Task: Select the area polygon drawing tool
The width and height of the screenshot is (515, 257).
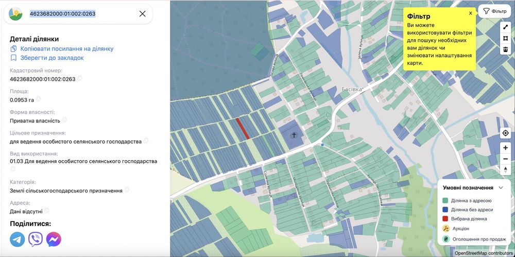Action: tap(505, 38)
